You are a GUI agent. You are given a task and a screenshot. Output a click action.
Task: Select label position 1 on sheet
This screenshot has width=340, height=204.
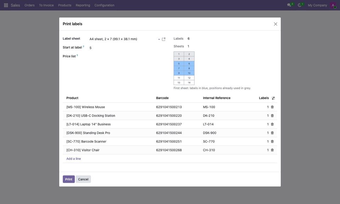[179, 54]
